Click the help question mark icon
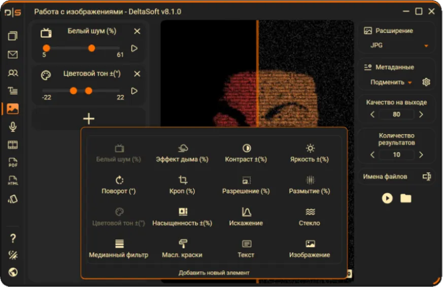The image size is (443, 287). (x=13, y=238)
